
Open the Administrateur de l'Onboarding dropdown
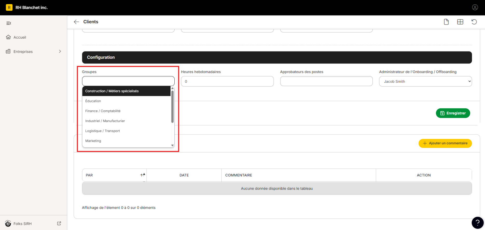(x=425, y=81)
